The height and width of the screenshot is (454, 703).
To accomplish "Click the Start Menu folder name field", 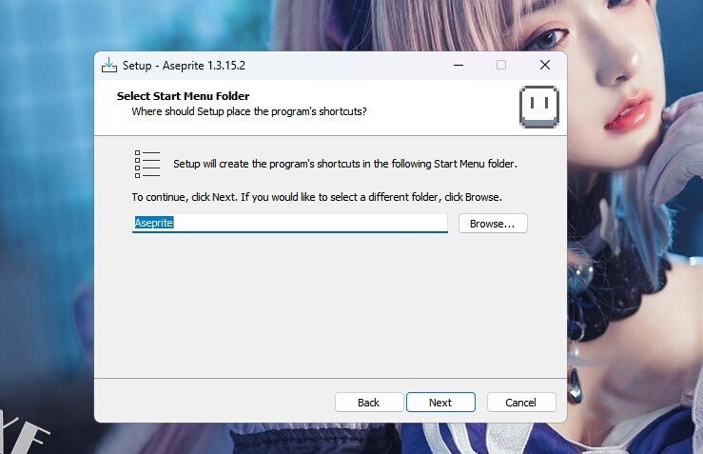I will pyautogui.click(x=289, y=223).
